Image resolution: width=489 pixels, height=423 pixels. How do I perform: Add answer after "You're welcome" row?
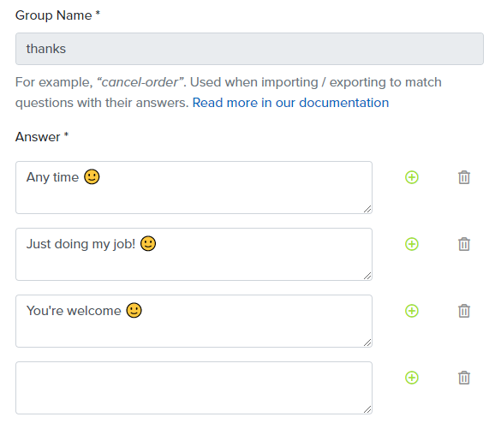(412, 311)
